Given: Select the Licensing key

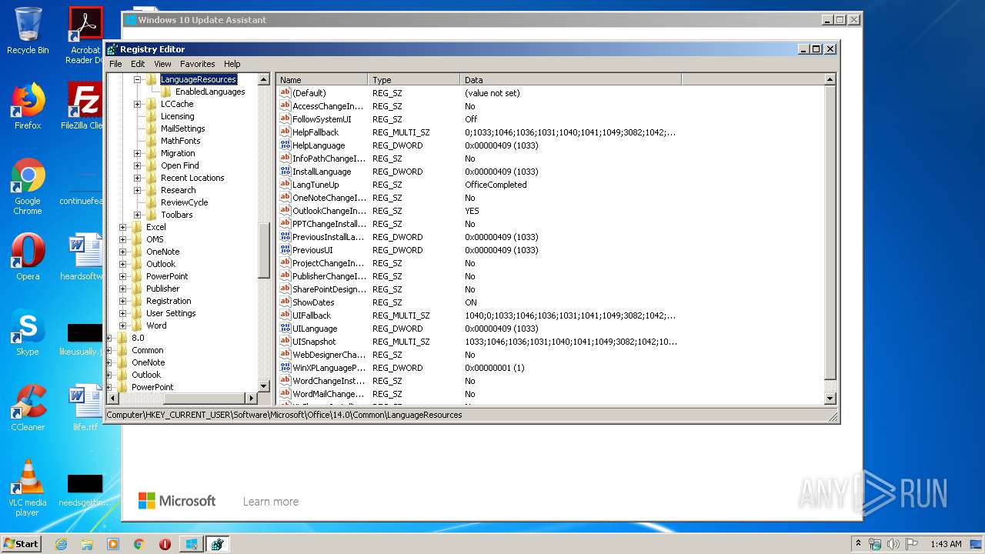Looking at the screenshot, I should point(177,116).
